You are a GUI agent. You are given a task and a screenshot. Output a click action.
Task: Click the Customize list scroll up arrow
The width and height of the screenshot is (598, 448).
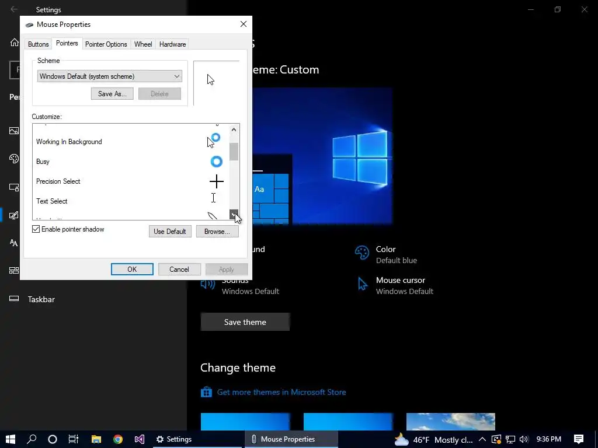tap(234, 129)
